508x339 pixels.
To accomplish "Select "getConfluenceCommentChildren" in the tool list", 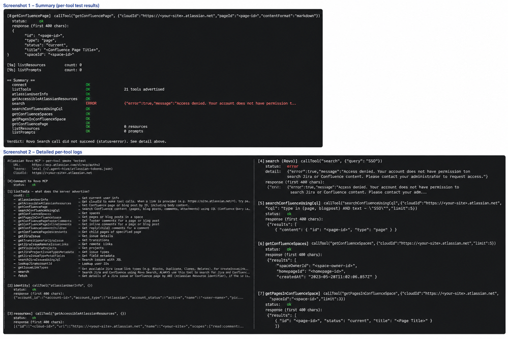I will pos(42,228).
